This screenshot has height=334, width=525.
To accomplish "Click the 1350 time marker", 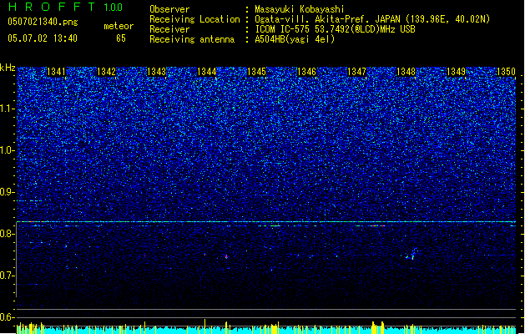I will [506, 72].
